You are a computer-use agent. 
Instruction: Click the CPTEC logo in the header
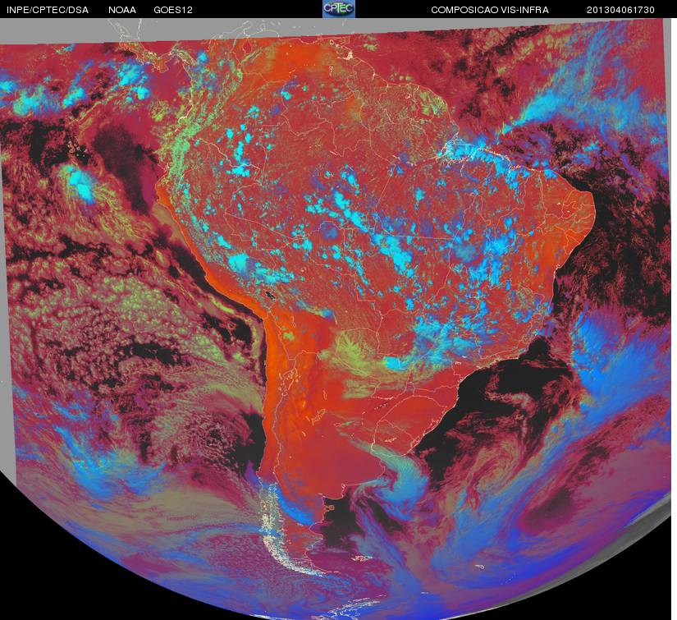point(339,9)
